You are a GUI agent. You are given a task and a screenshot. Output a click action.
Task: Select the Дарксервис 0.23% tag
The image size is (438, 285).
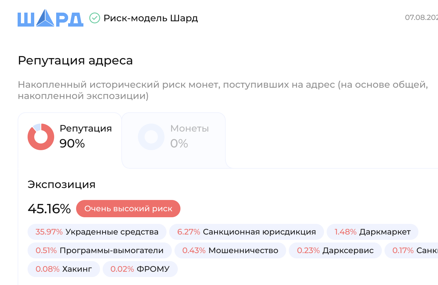pyautogui.click(x=335, y=250)
